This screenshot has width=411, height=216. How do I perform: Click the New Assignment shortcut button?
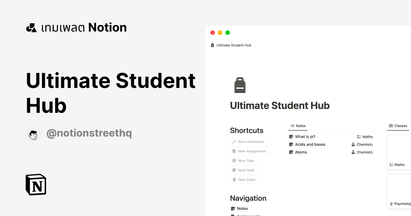(x=249, y=151)
